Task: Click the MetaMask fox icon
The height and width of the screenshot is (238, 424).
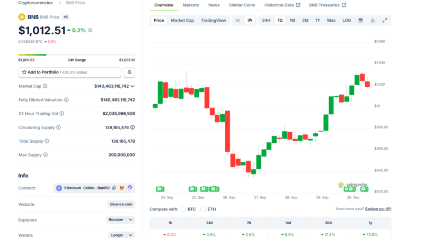Action: [x=122, y=188]
